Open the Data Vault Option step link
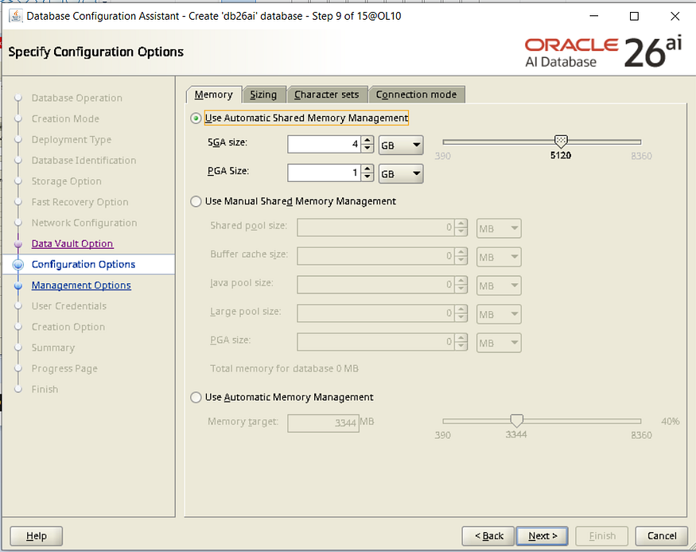The image size is (696, 552). pyautogui.click(x=72, y=243)
